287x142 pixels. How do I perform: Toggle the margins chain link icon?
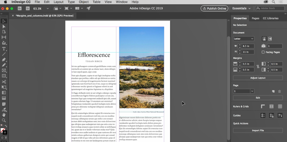(x=257, y=67)
